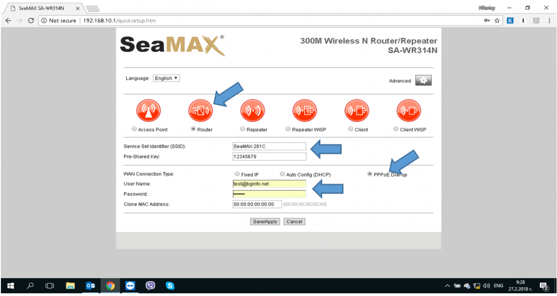
Task: Click the SSID text field
Action: [x=269, y=146]
